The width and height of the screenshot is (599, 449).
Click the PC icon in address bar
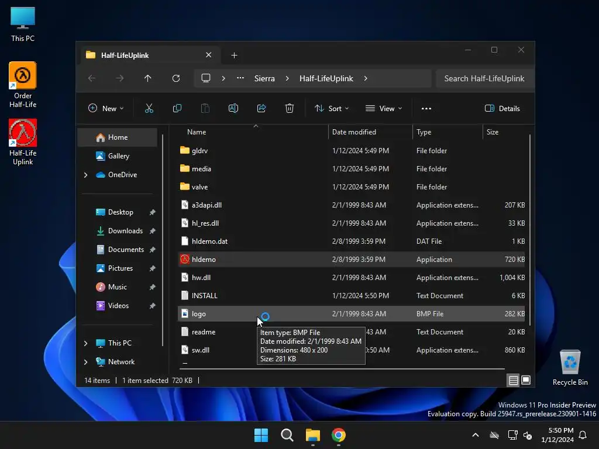coord(205,78)
